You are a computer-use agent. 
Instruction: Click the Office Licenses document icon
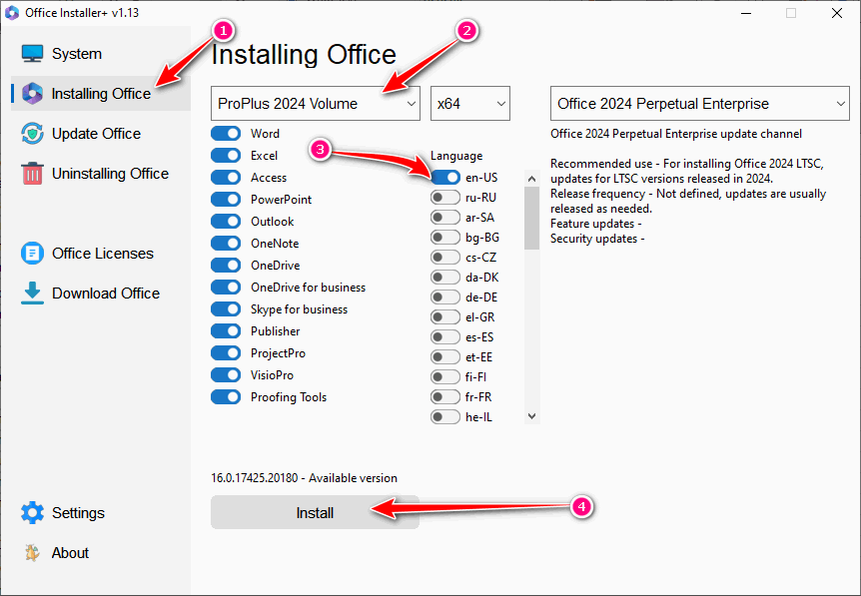tap(32, 253)
